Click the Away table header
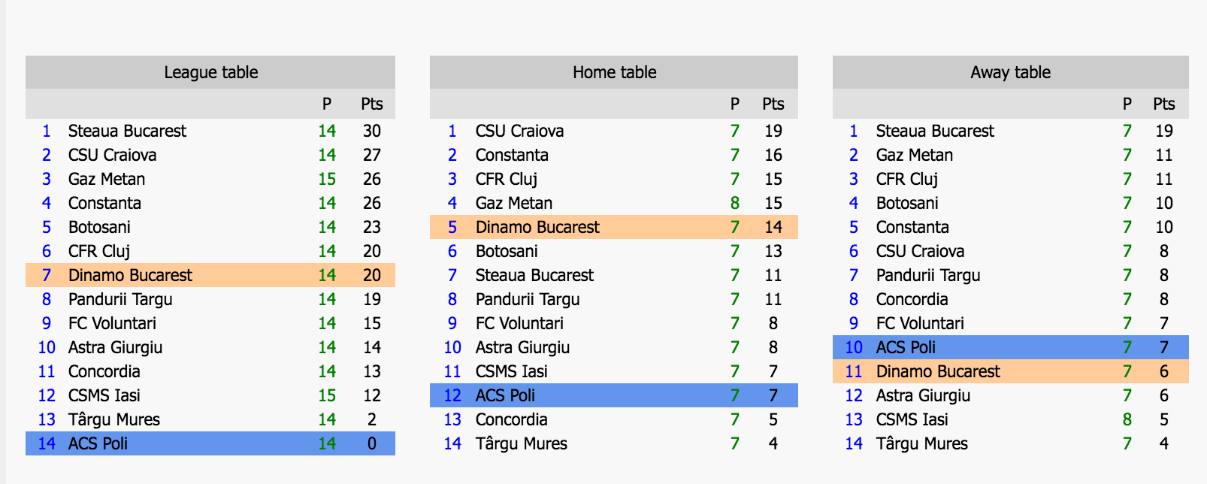The image size is (1207, 484). [1010, 72]
